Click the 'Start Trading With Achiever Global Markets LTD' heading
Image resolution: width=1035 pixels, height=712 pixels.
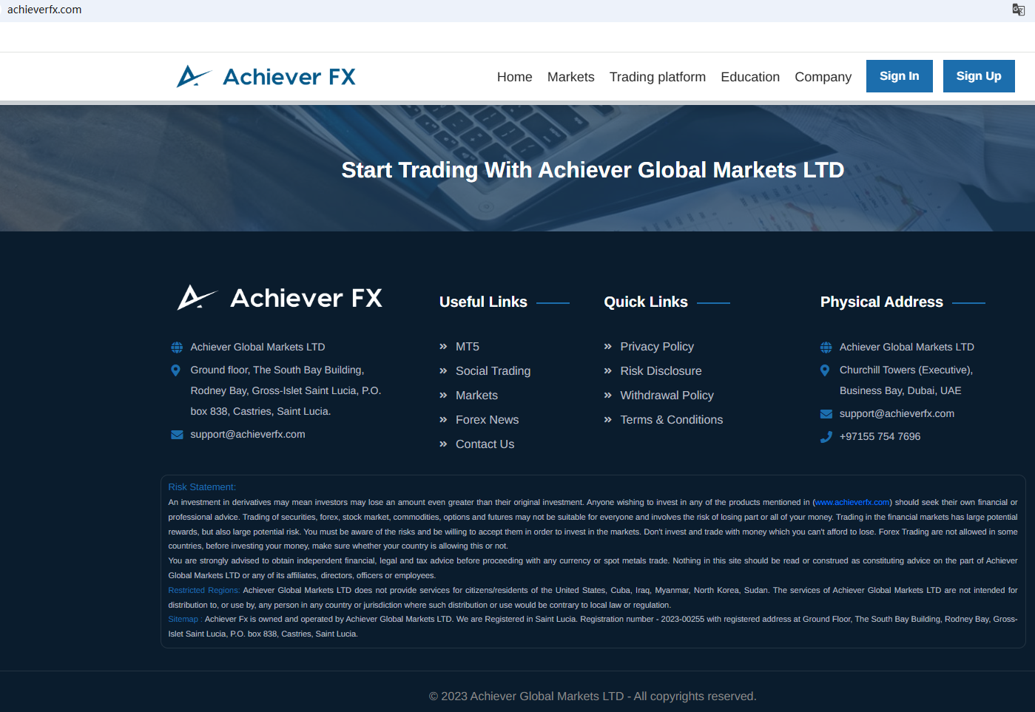pyautogui.click(x=593, y=169)
